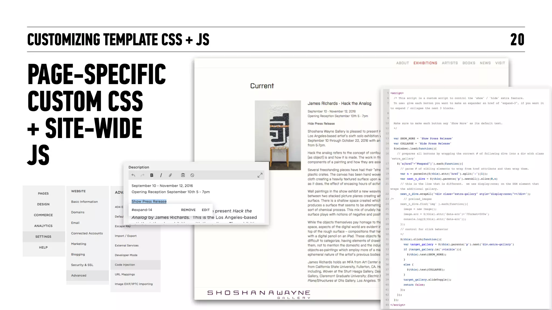This screenshot has height=310, width=552.
Task: Click the opening <script> tag in code panel
Action: [397, 93]
